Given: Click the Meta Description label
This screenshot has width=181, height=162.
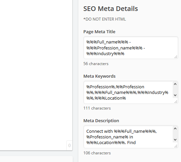Looking at the screenshot, I should (x=101, y=121).
